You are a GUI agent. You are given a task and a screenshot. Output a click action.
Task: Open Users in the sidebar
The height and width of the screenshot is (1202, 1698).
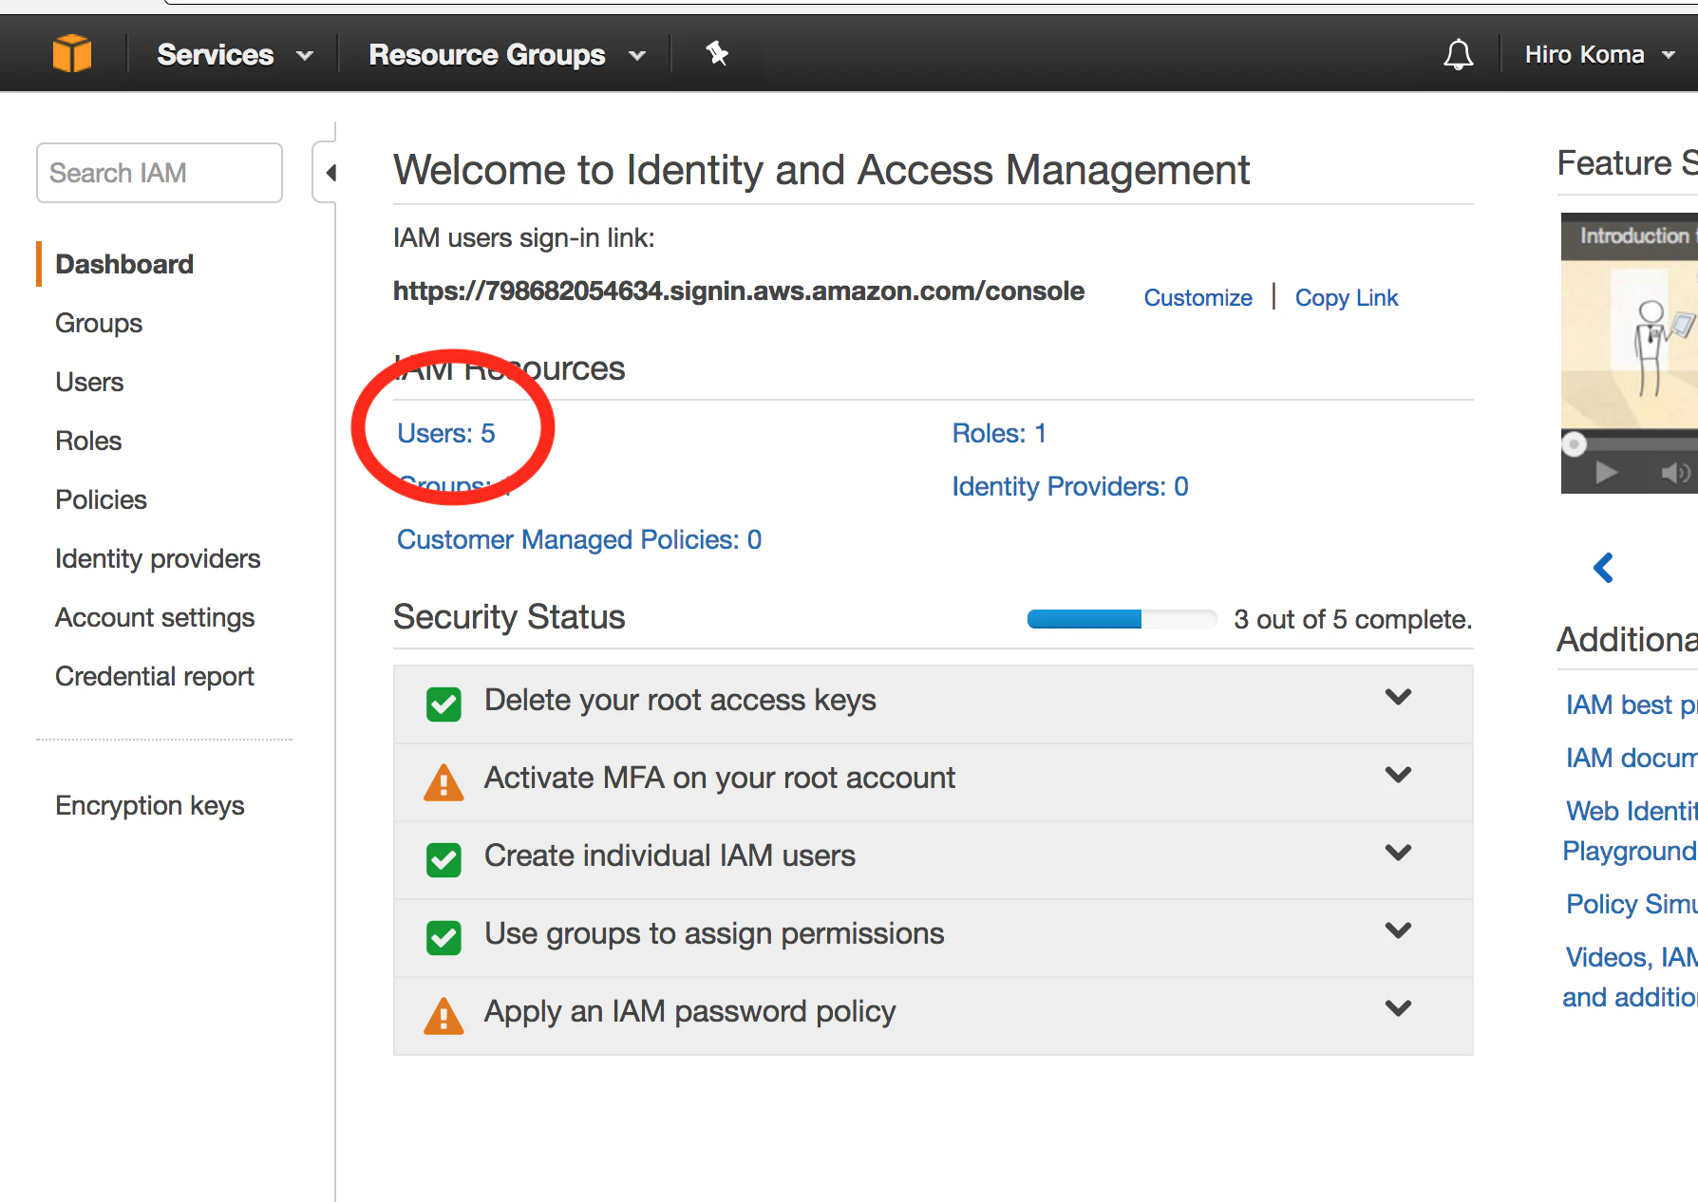(x=89, y=382)
